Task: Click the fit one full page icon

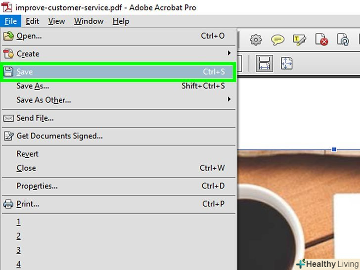Action: [x=286, y=63]
